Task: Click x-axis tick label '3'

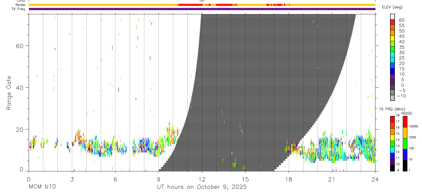Action: tap(72, 179)
